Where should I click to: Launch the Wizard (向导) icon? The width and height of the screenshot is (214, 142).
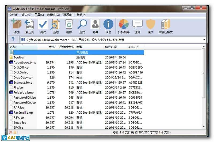[x=95, y=24]
